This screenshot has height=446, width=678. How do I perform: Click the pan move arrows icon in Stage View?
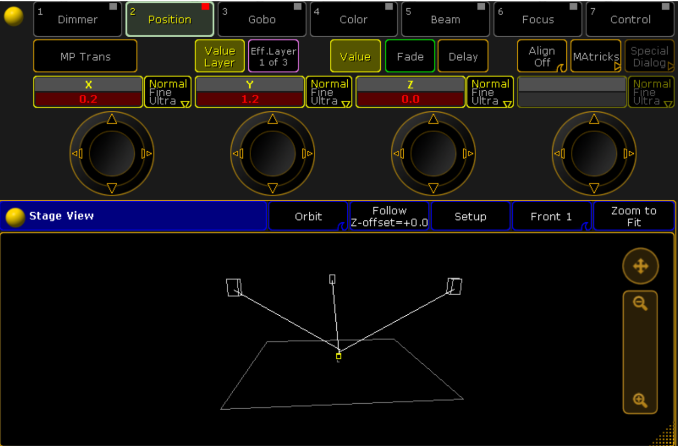tap(641, 266)
